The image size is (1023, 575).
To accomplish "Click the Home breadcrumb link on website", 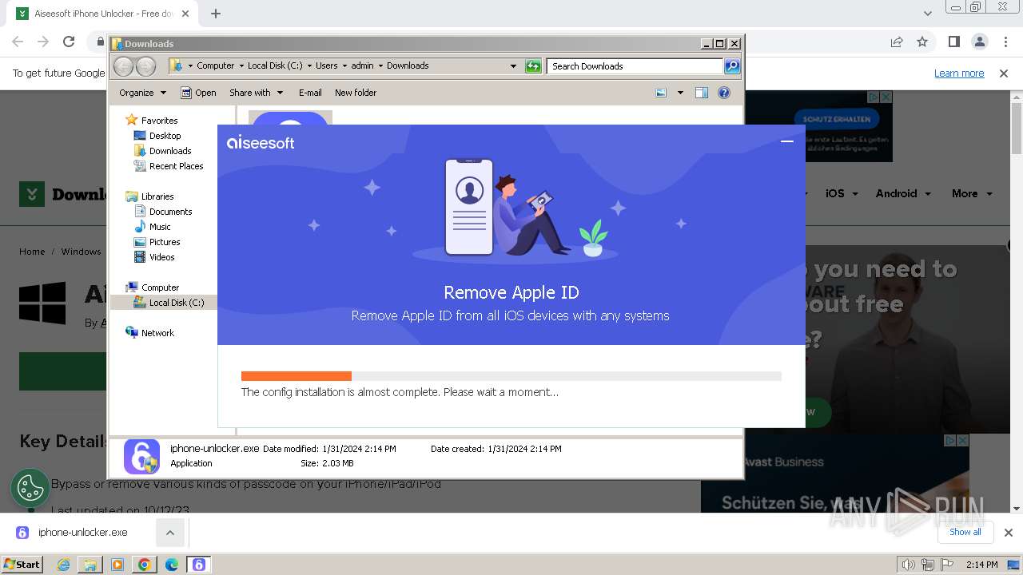I will click(32, 252).
